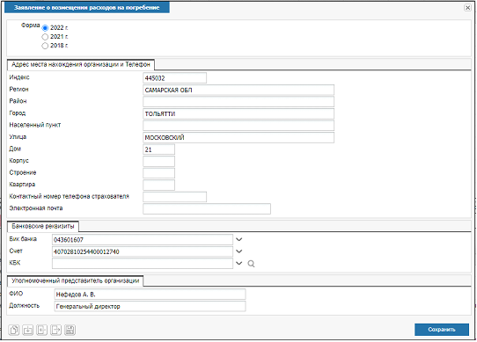Click the download-into-tray icon at bottom
The image size is (477, 342).
tap(27, 330)
